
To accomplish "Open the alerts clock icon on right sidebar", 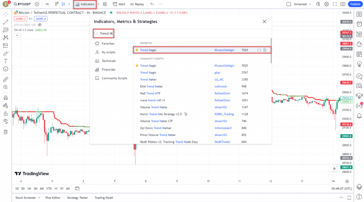I will coord(359,24).
